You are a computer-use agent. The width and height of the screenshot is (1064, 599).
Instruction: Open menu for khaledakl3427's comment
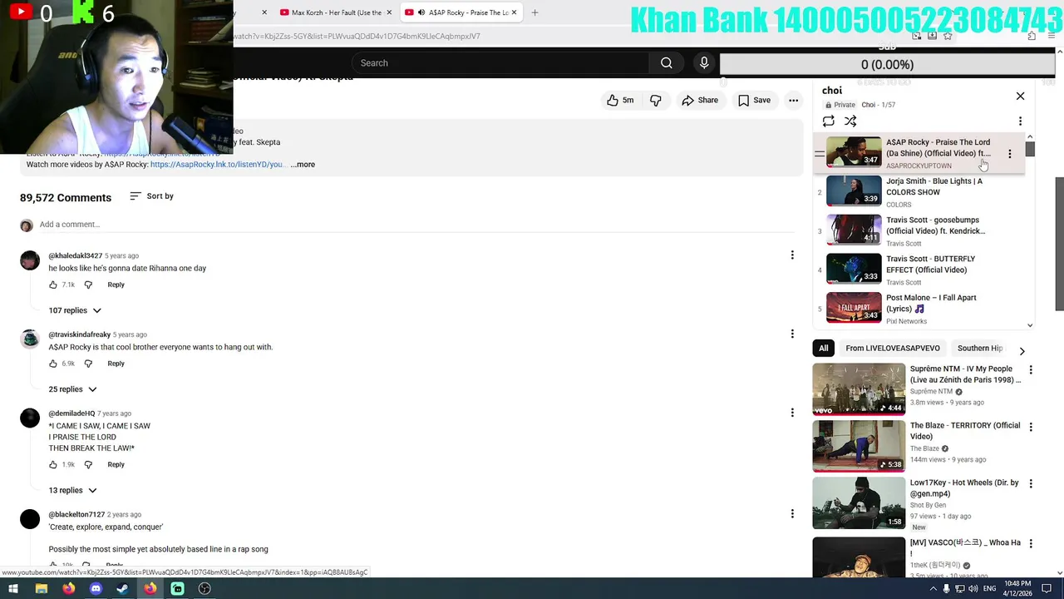coord(791,255)
